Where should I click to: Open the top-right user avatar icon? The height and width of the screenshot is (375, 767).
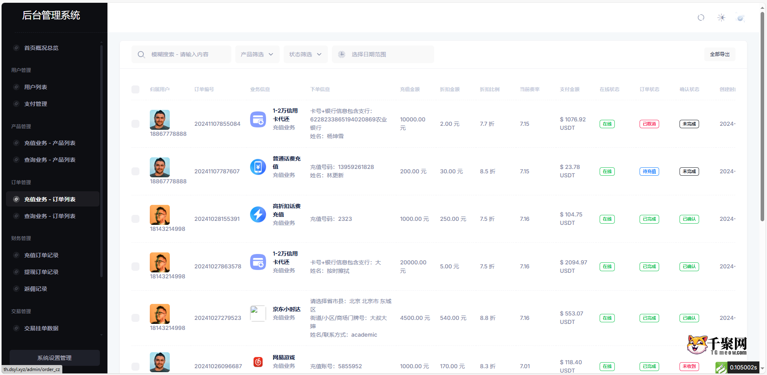(x=741, y=18)
